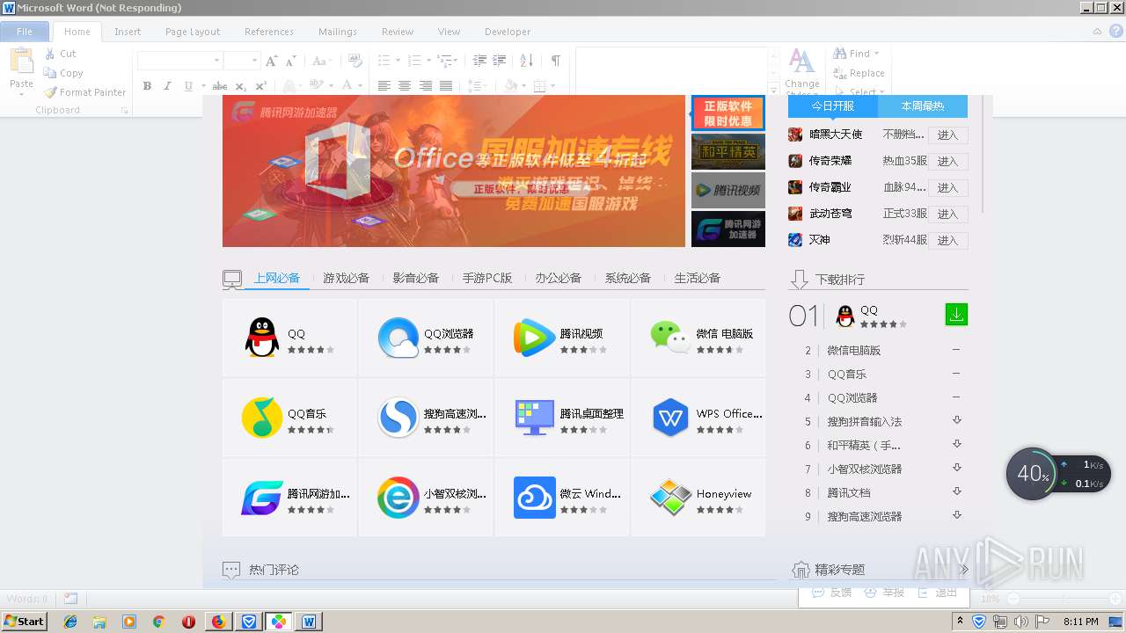Open the Numbering list dropdown arrow
Image resolution: width=1126 pixels, height=633 pixels.
tap(430, 61)
